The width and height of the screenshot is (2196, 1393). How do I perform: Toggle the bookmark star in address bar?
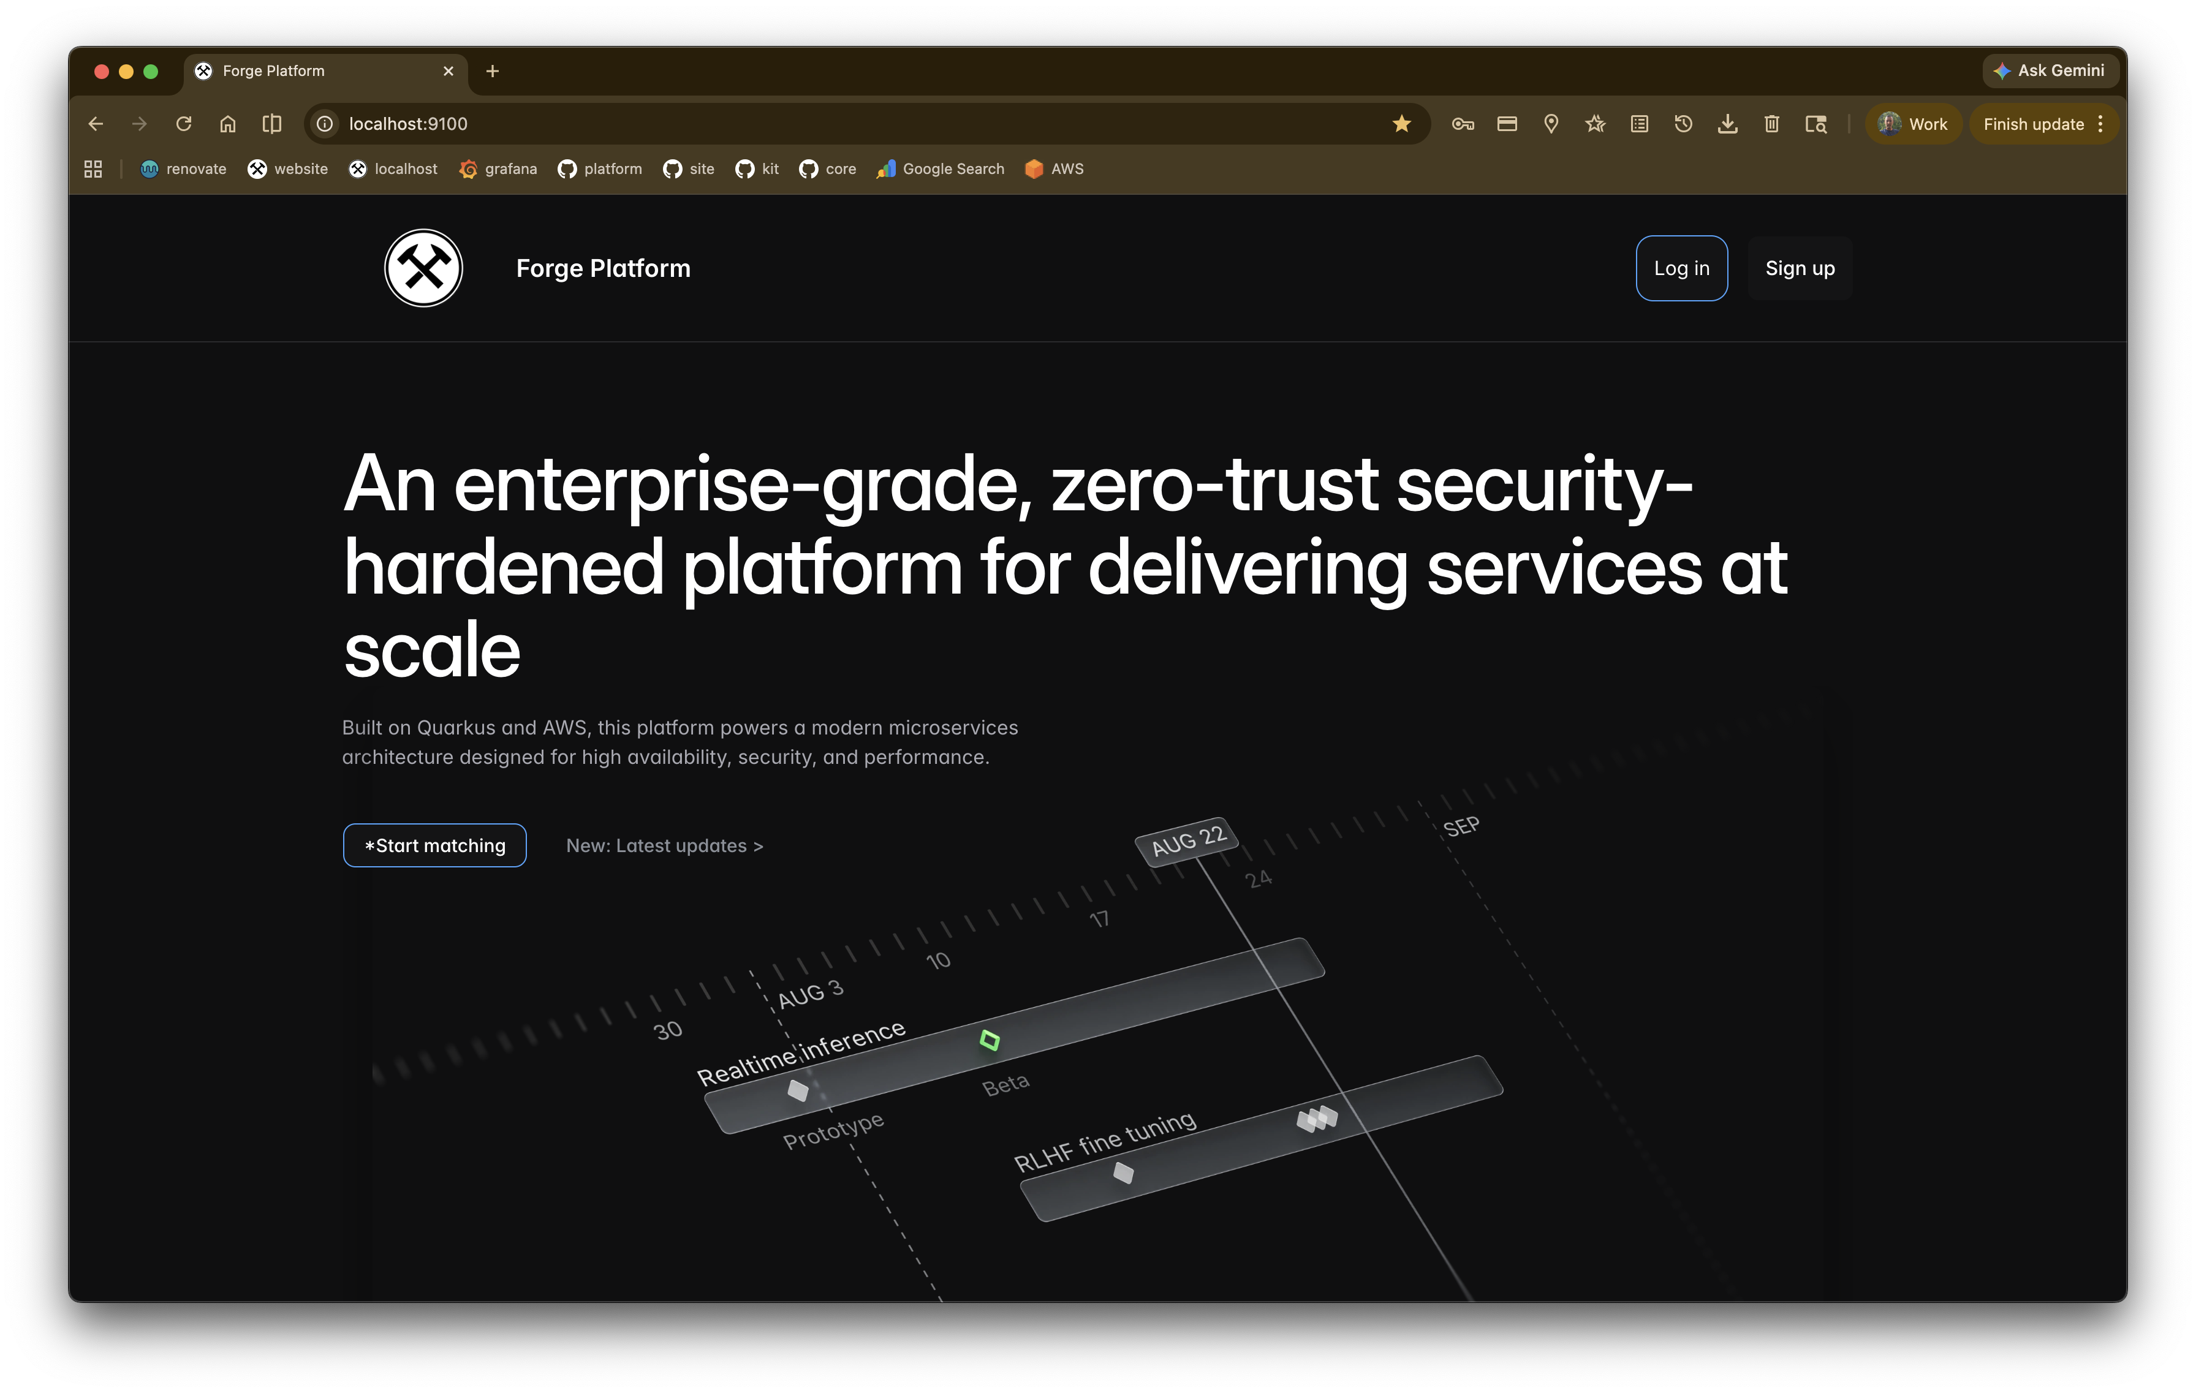coord(1402,124)
